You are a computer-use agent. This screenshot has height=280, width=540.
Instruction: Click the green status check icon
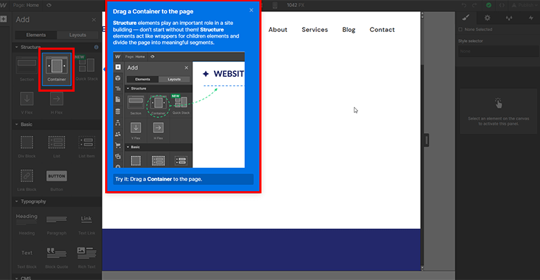(489, 5)
